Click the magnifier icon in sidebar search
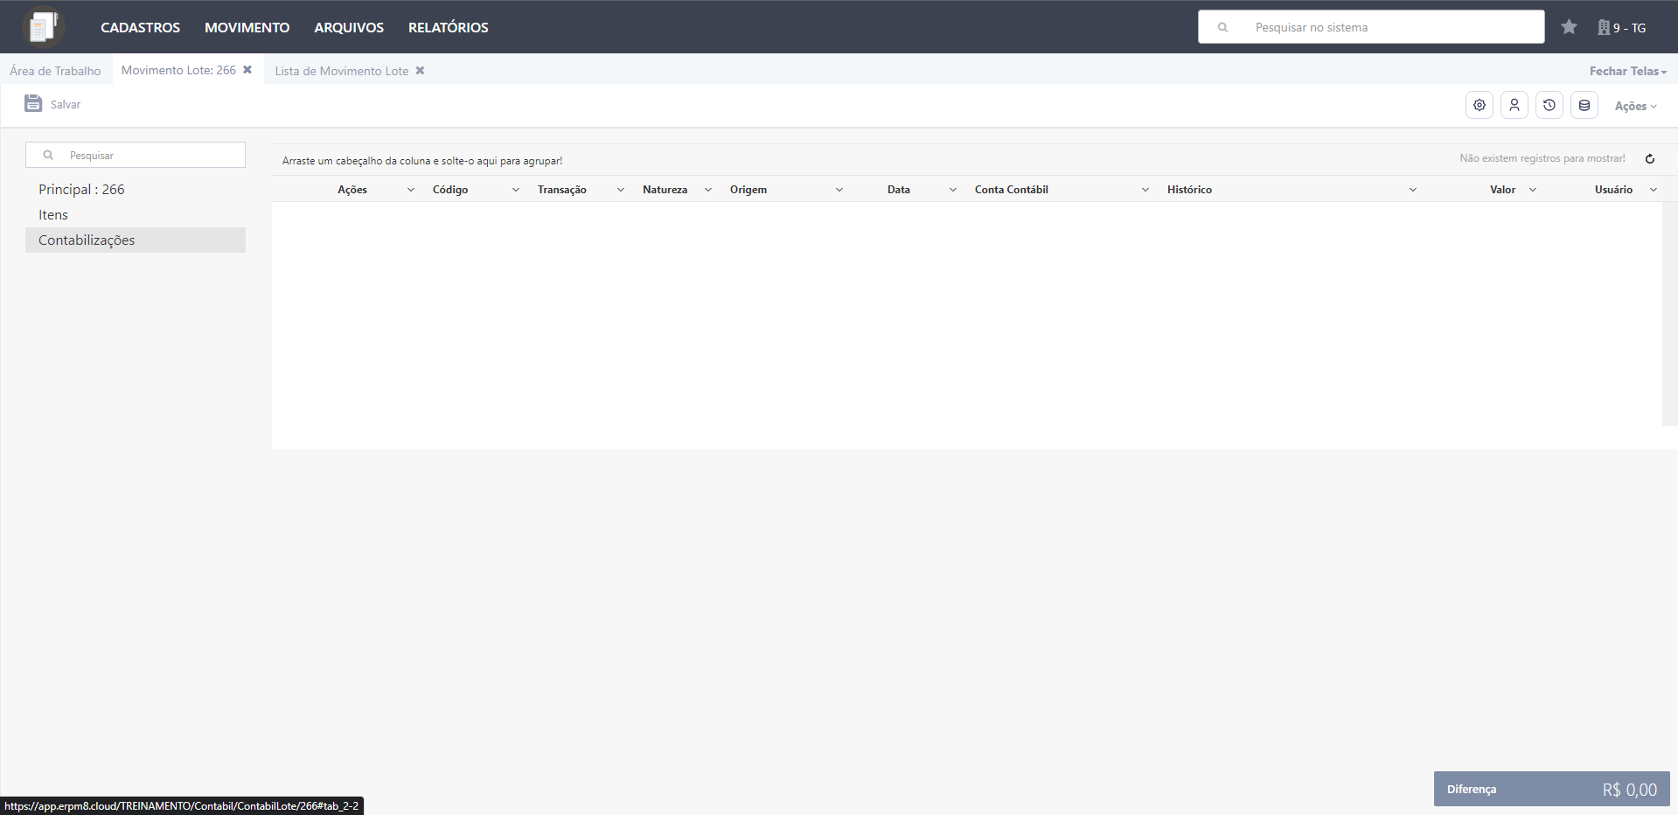The image size is (1678, 815). 48,155
